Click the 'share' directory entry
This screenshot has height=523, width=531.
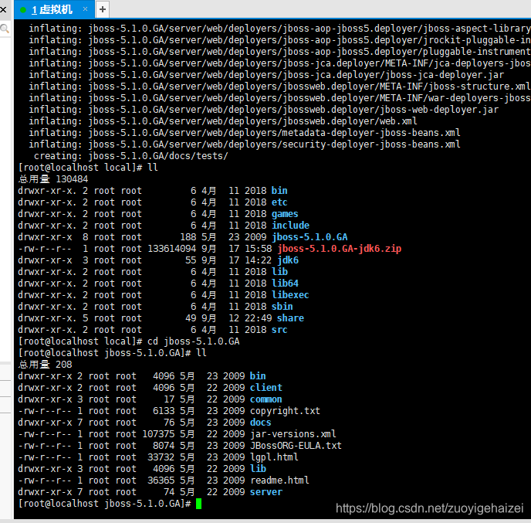(x=290, y=318)
